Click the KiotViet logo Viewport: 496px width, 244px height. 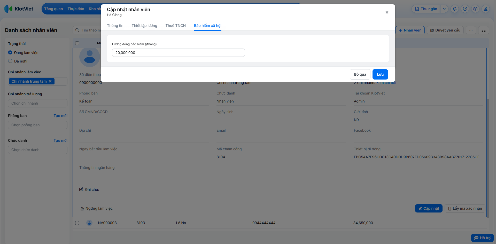tap(19, 9)
